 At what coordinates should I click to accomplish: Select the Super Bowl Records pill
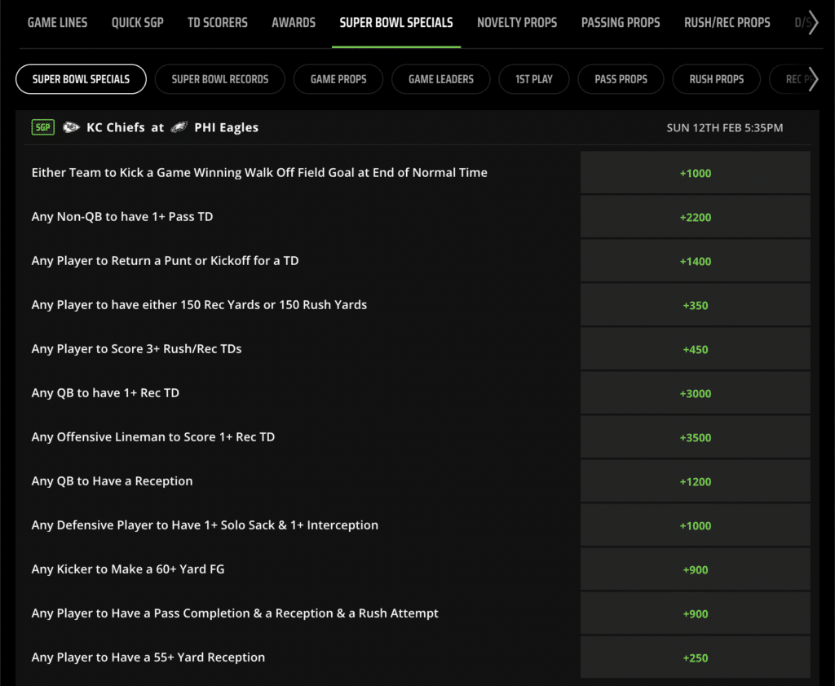pyautogui.click(x=220, y=79)
